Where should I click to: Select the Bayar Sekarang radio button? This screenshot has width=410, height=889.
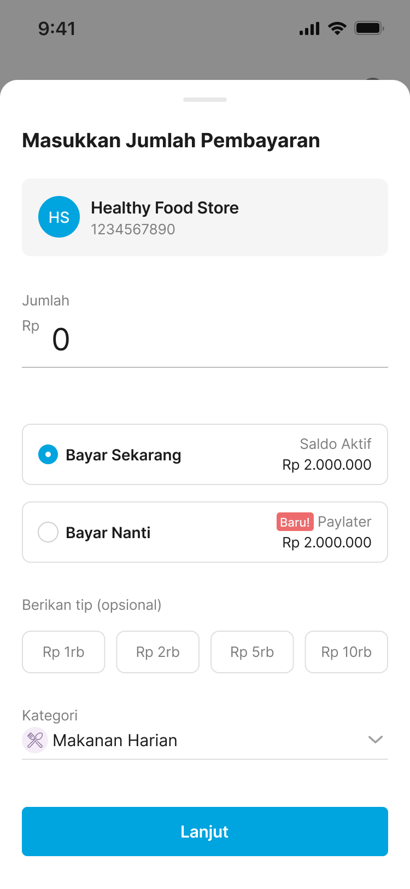[x=48, y=454]
